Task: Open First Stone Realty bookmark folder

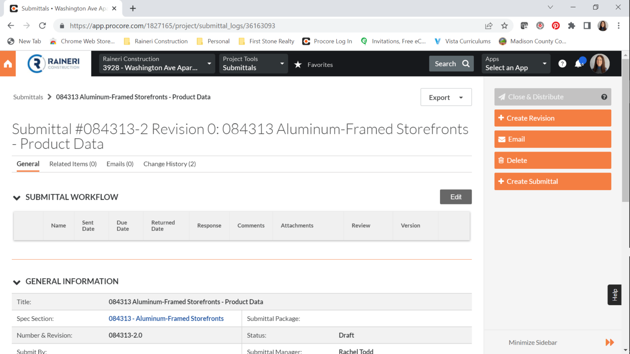Action: tap(266, 41)
